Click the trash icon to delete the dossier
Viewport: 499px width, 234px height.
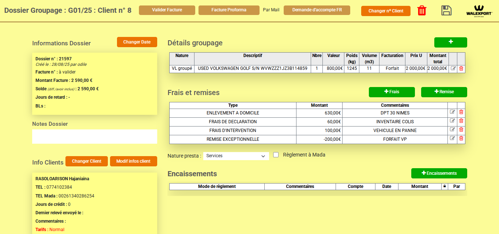pos(422,10)
